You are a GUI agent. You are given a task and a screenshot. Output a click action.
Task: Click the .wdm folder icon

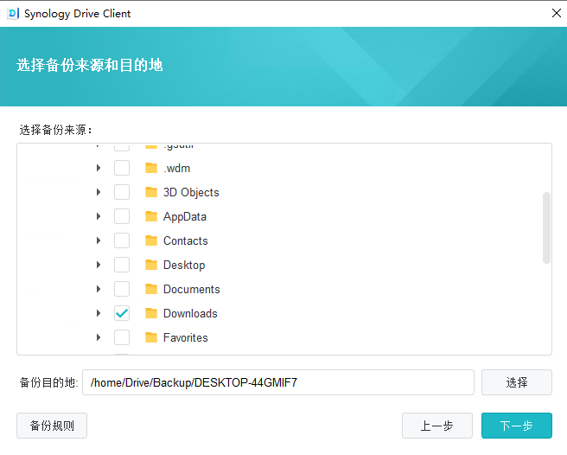click(x=151, y=168)
